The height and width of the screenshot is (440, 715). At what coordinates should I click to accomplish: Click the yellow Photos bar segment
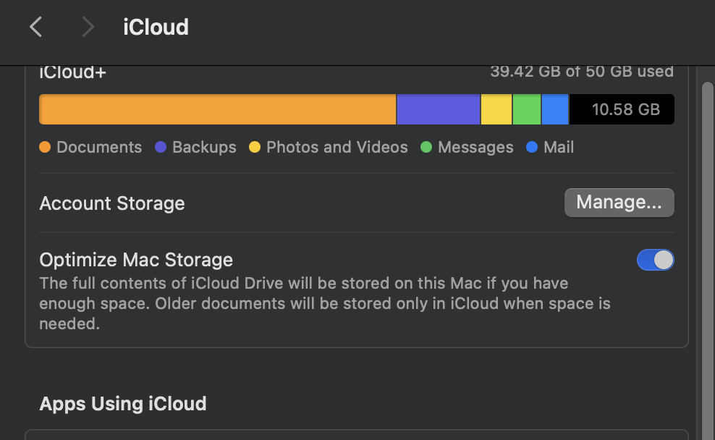coord(496,109)
